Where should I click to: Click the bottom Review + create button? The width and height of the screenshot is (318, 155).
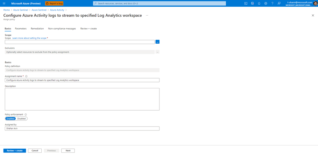click(15, 151)
